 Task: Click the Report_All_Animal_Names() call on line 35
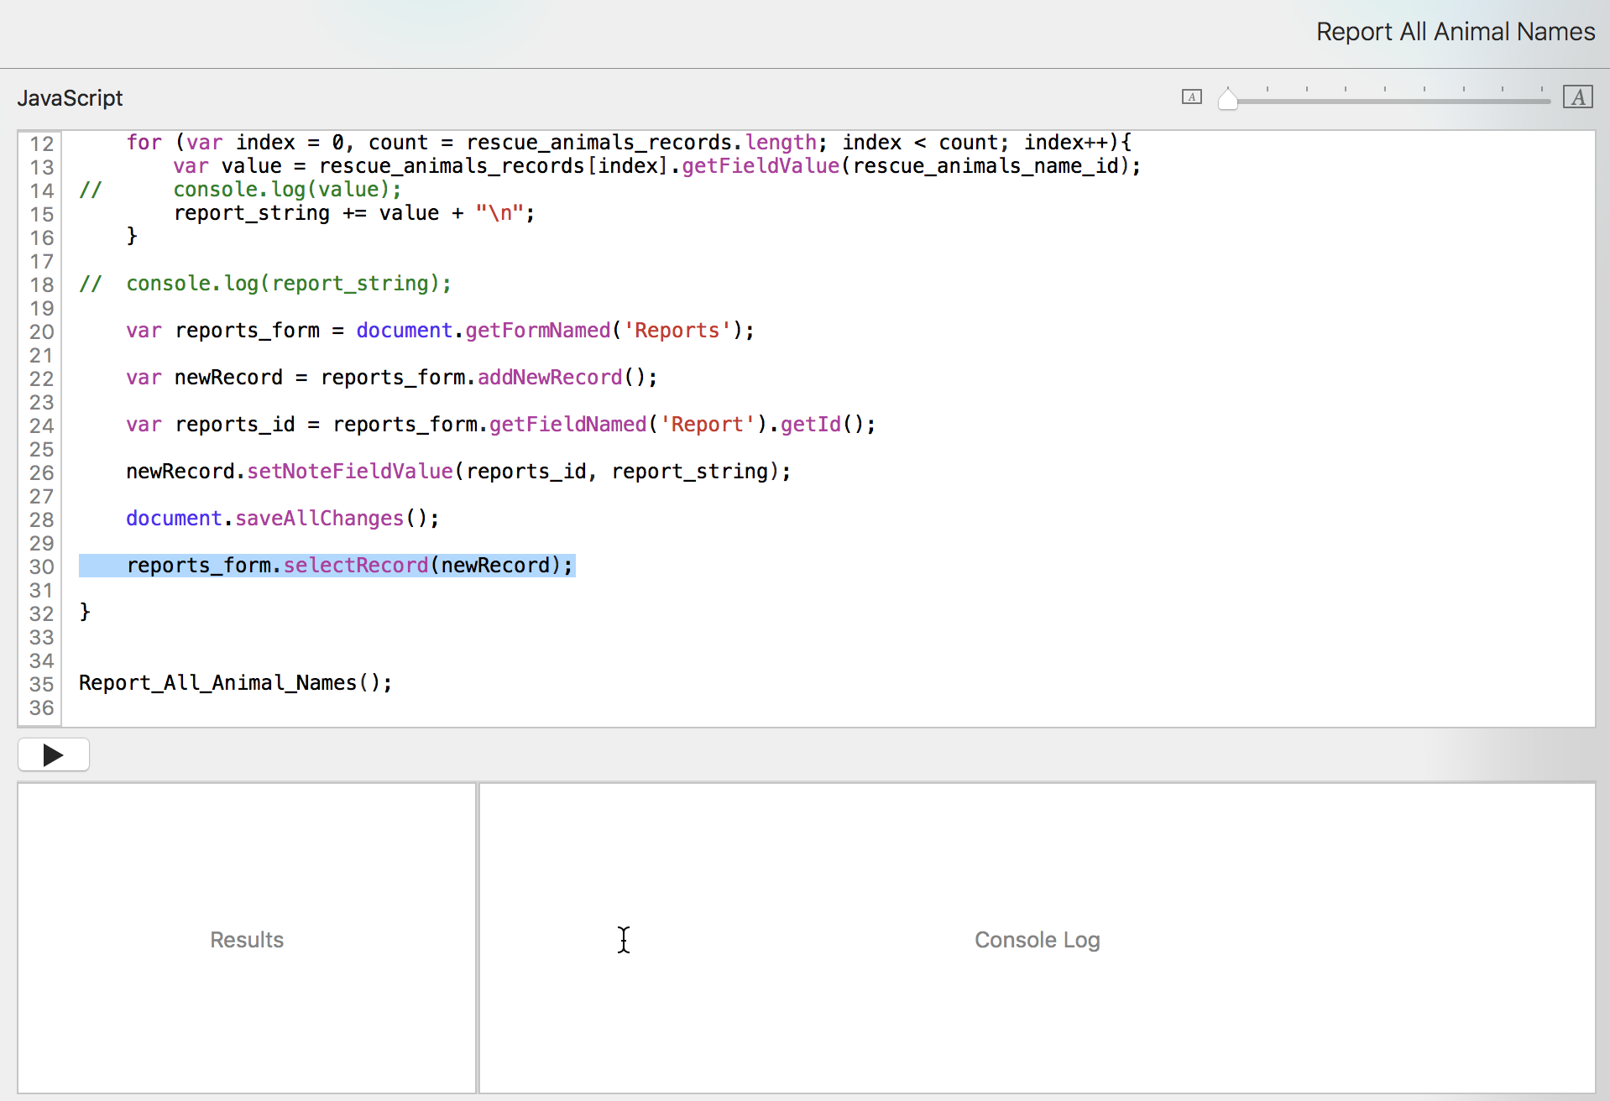(235, 683)
